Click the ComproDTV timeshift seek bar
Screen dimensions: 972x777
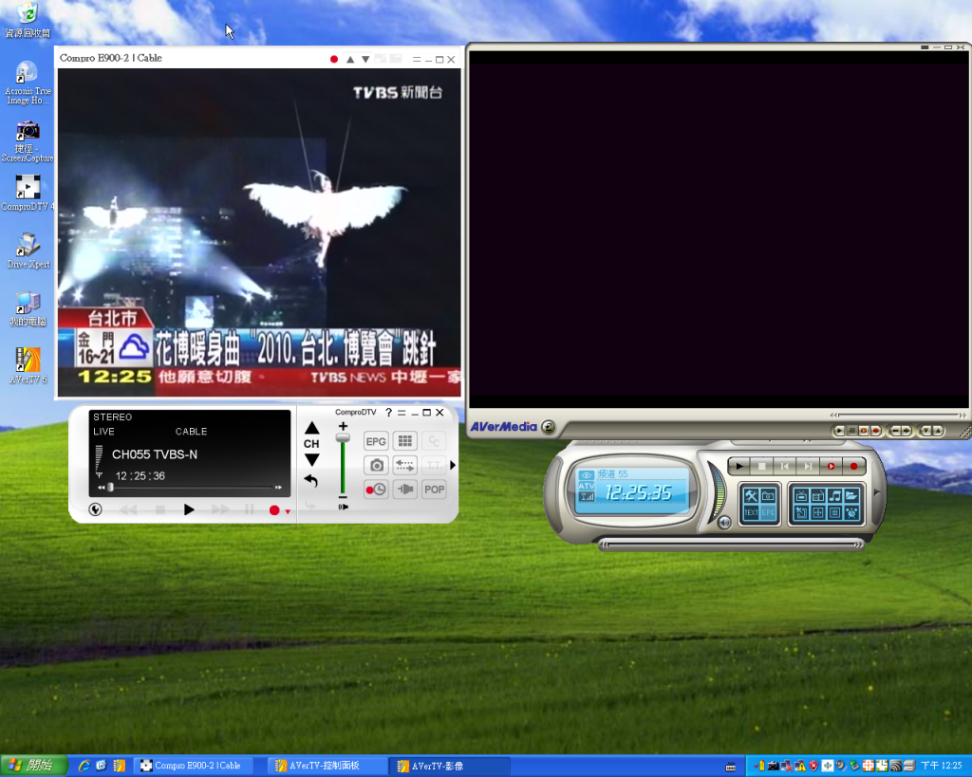(192, 488)
